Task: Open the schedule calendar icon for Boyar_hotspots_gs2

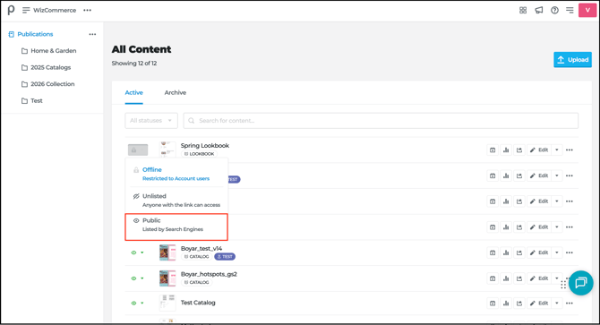Action: tap(493, 278)
